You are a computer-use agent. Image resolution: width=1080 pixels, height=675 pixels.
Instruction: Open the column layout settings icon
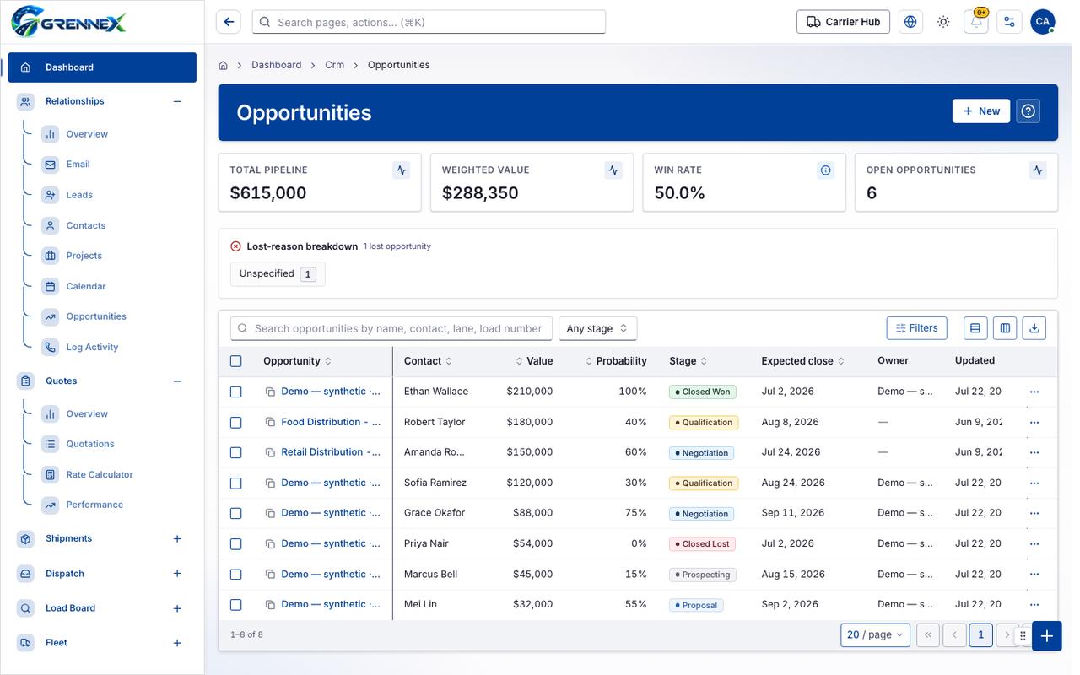click(1005, 328)
